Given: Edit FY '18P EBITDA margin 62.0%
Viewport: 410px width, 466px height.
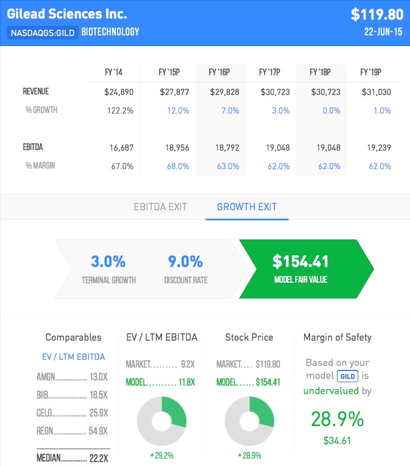Looking at the screenshot, I should (329, 166).
